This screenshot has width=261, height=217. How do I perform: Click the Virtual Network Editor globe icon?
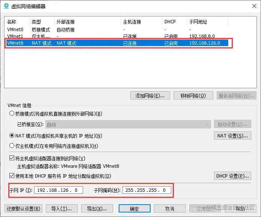[x=6, y=6]
